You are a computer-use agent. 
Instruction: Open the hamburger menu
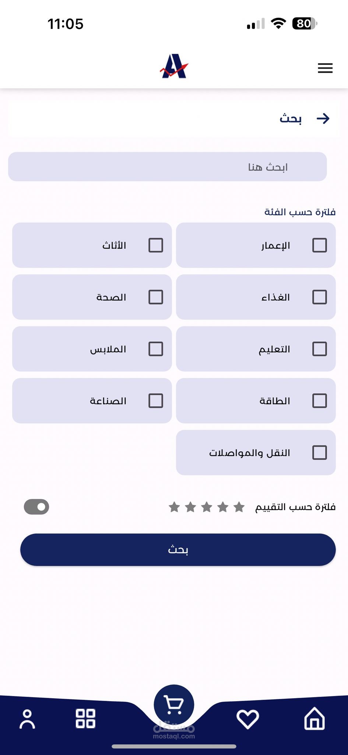pos(325,68)
